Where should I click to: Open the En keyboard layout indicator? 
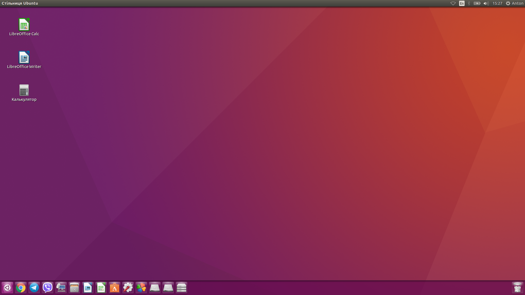tap(462, 4)
